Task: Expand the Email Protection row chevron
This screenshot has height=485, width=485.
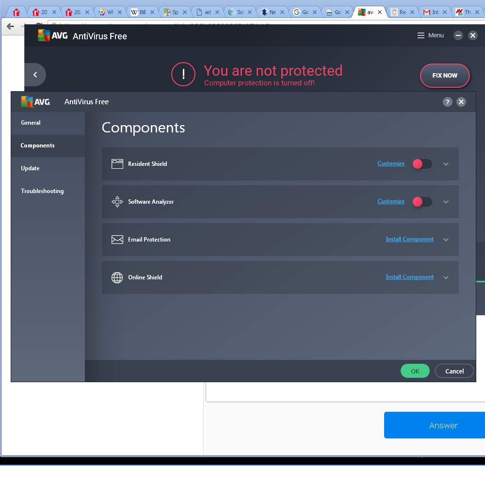Action: tap(446, 240)
